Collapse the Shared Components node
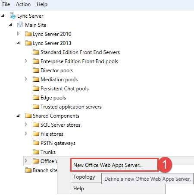 coord(18,115)
